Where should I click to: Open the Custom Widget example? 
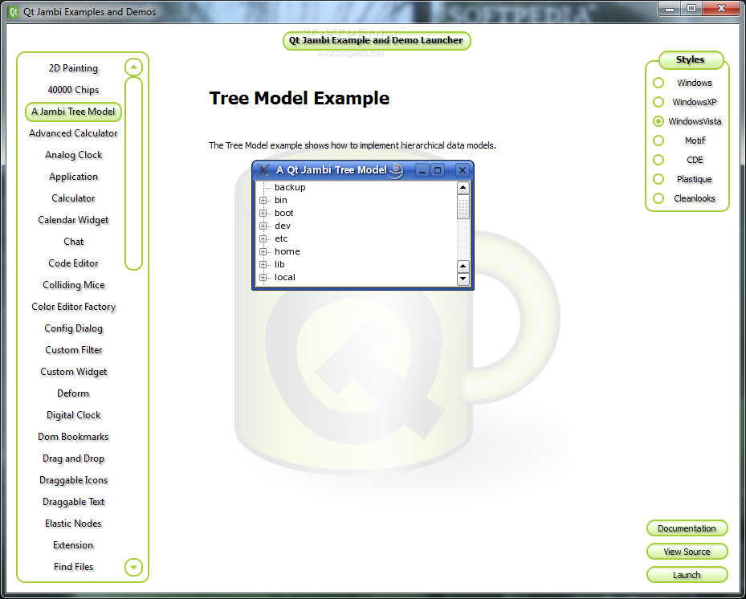73,372
